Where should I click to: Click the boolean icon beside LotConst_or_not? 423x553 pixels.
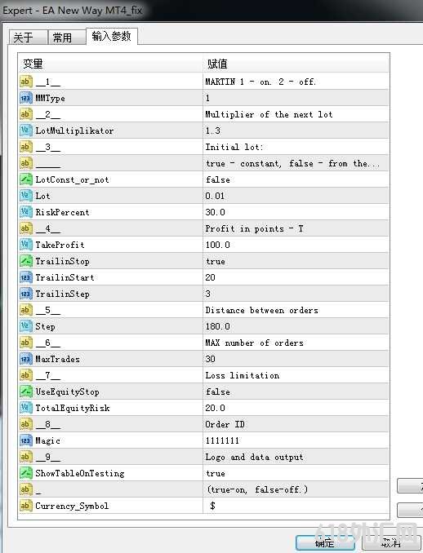(x=26, y=179)
